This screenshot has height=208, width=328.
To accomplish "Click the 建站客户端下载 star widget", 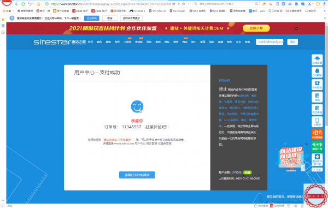I will click(x=317, y=159).
